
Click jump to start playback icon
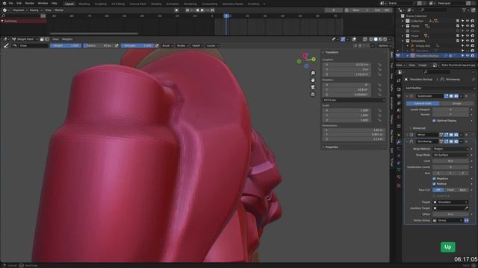tap(187, 10)
